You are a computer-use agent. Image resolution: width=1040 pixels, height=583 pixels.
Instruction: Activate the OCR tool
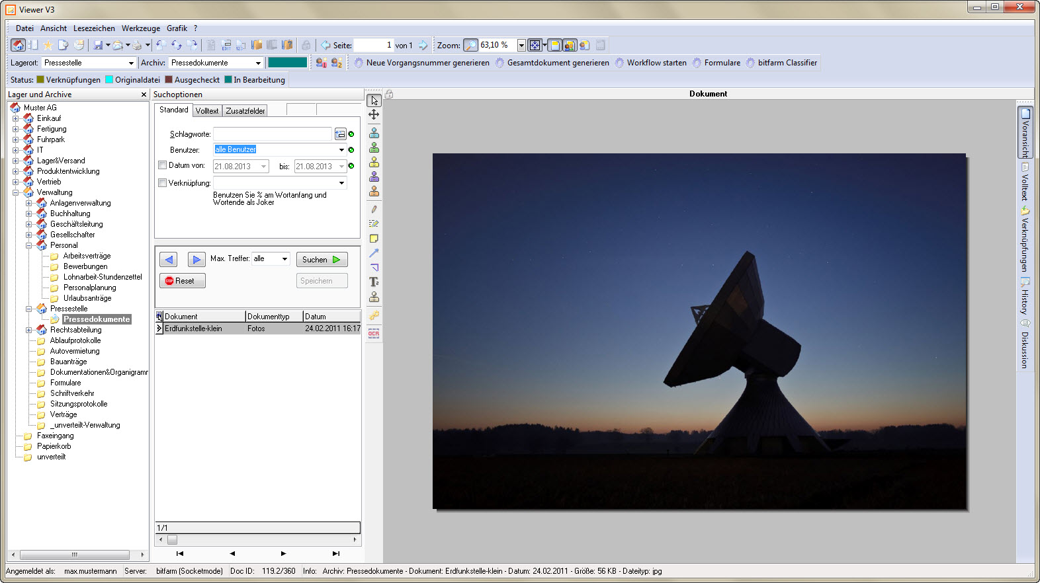coord(374,333)
